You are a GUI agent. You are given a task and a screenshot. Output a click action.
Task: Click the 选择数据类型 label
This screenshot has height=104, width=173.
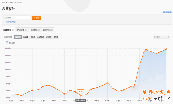(9, 37)
